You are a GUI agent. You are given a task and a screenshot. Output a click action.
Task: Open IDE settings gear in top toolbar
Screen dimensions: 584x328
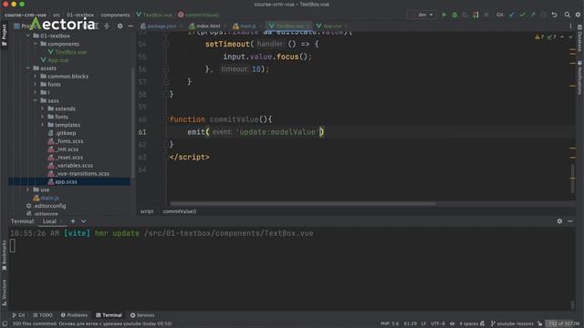578,15
